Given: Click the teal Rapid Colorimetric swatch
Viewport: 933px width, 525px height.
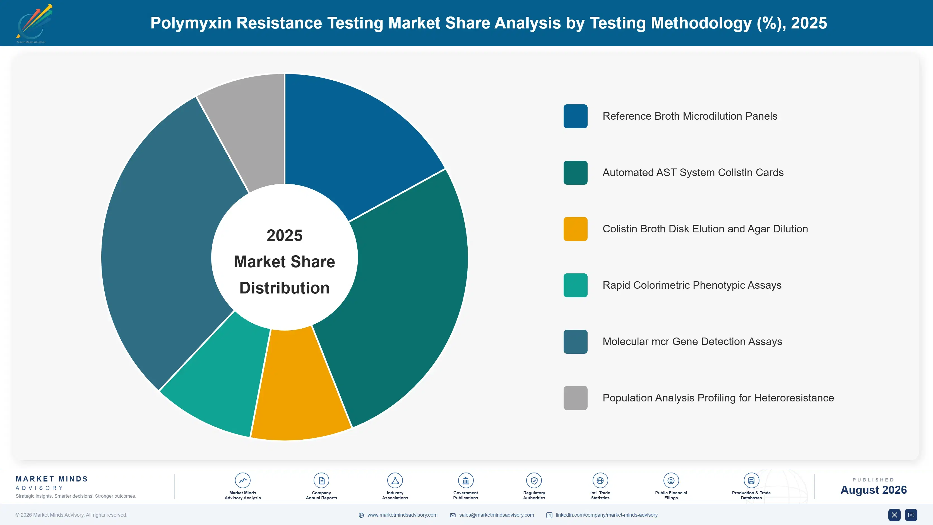Looking at the screenshot, I should click(575, 285).
